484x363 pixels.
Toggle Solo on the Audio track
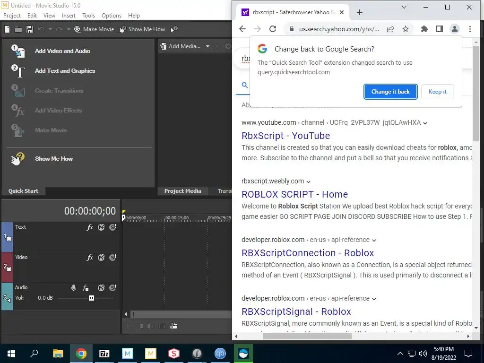coord(112,288)
